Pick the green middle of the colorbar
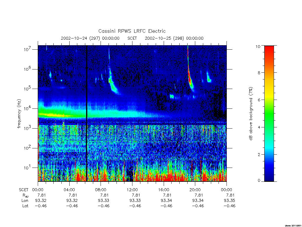 pyautogui.click(x=269, y=114)
